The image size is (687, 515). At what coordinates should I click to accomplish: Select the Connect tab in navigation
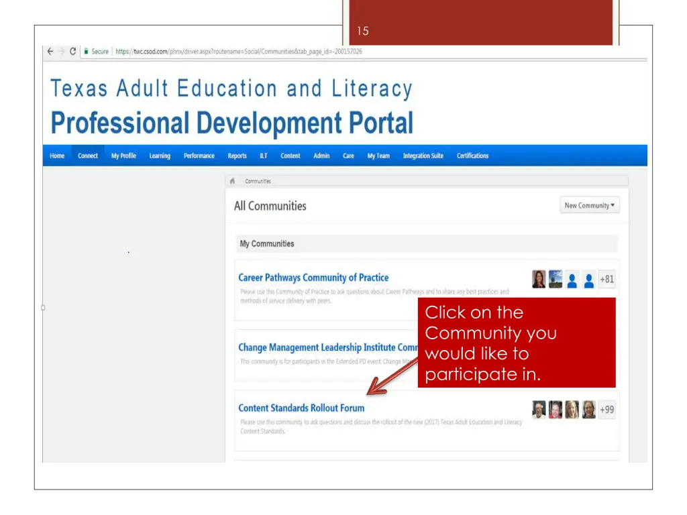(88, 156)
